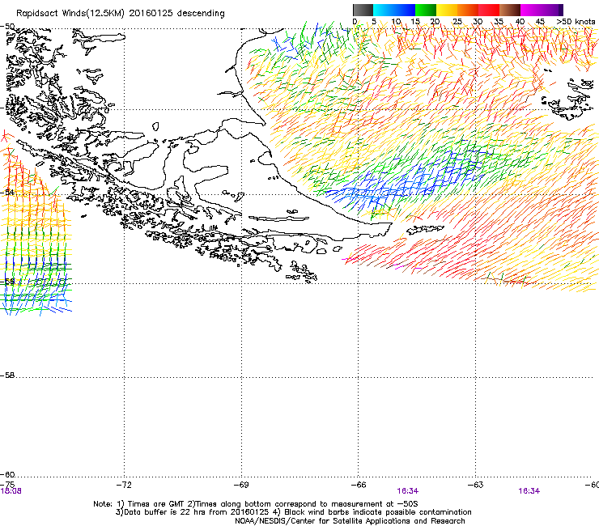Viewport: 599px width, 526px height.
Task: Click the "NOAA/NESDIS/Center for Satellite Applications and Research" credit
Action: (x=350, y=521)
